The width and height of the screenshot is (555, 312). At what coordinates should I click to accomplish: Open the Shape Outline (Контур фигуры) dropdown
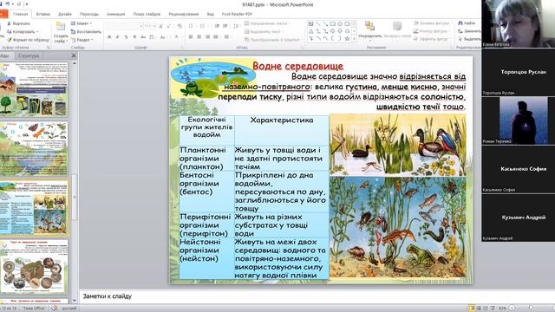432,31
